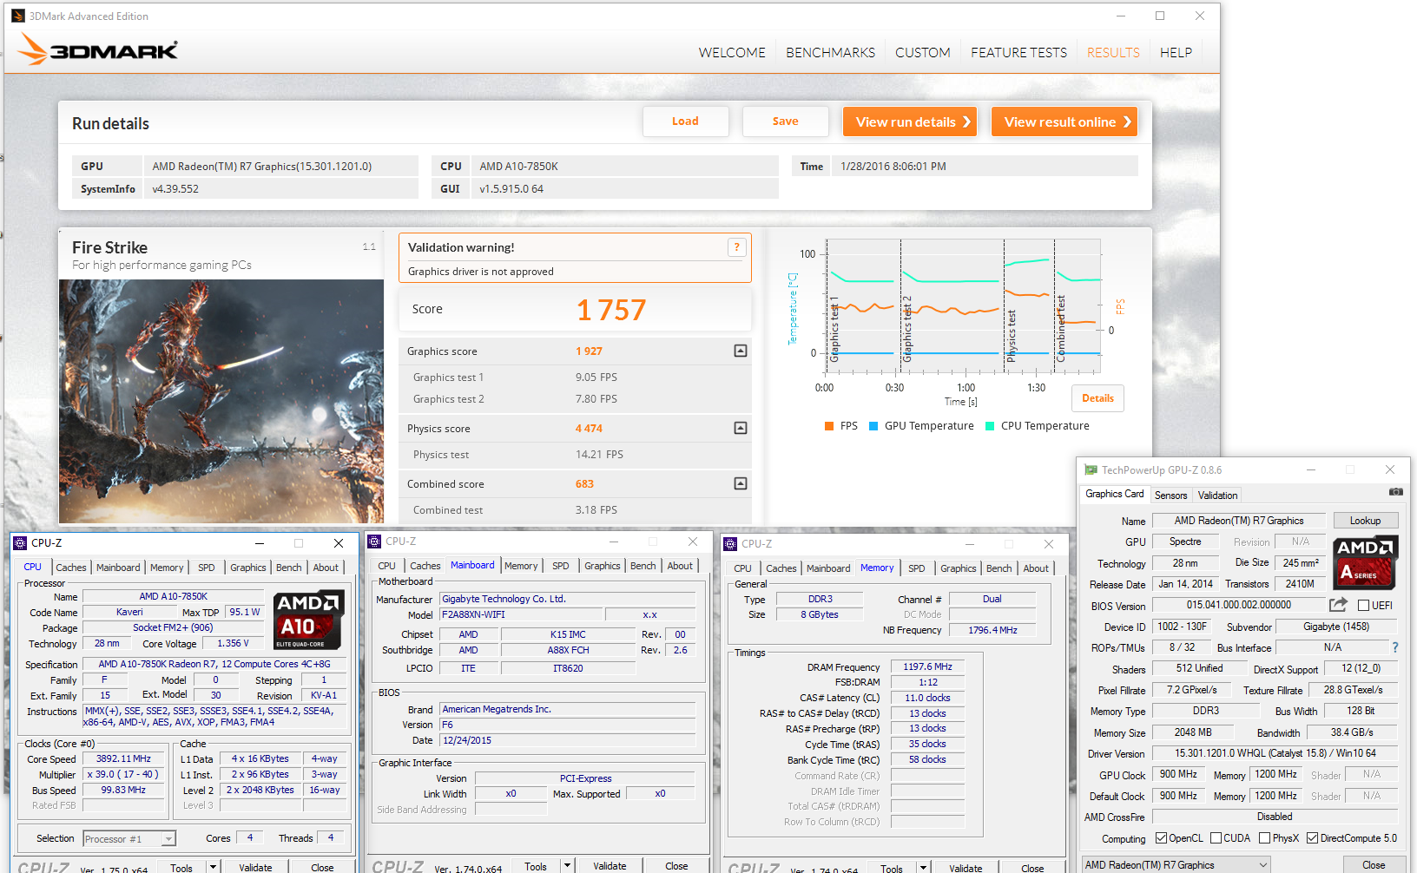
Task: Go to CUSTOM in 3DMark nav
Action: click(923, 53)
